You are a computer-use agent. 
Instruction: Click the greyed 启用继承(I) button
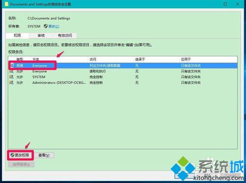tap(21, 164)
